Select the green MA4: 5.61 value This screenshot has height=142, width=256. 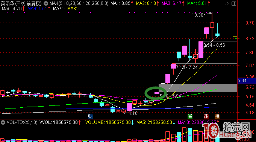click(x=197, y=3)
